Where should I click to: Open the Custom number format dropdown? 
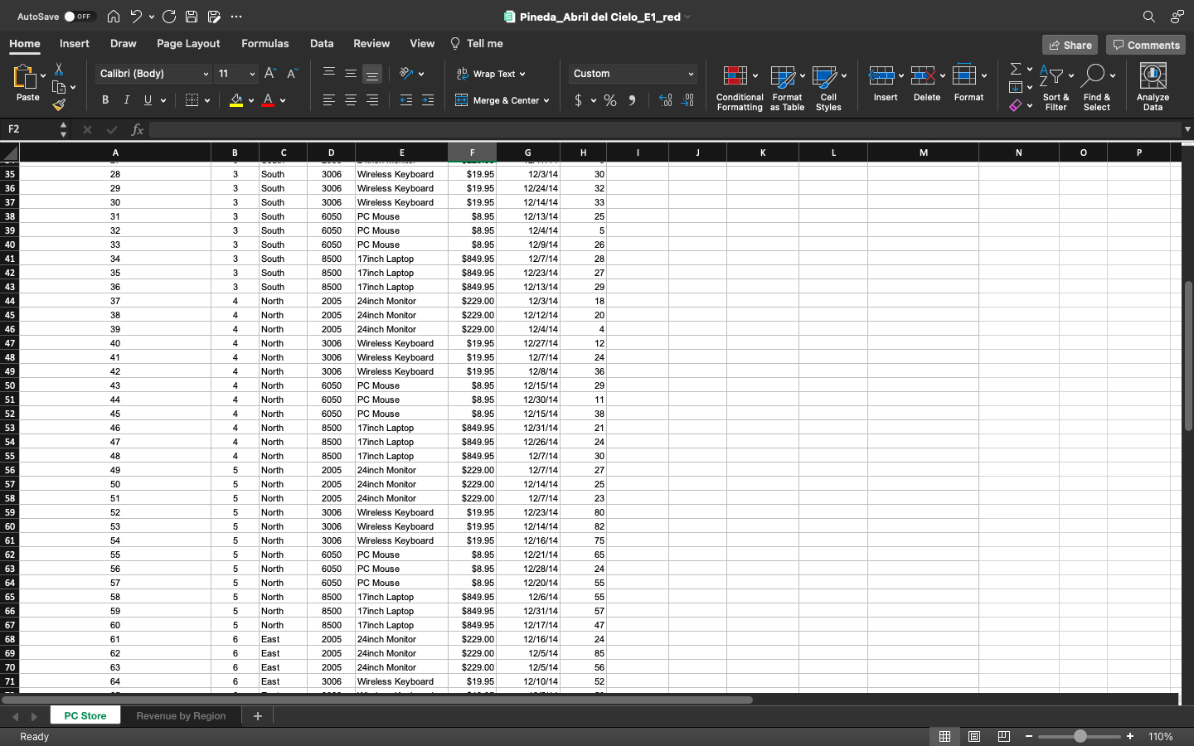coord(632,74)
